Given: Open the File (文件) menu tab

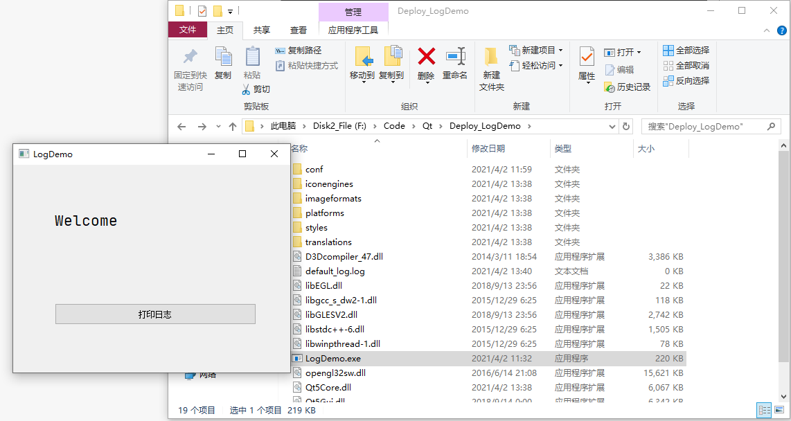Looking at the screenshot, I should tap(188, 30).
